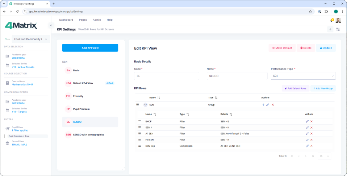Delete the SEN group using red X
The image size is (347, 176).
pos(273,105)
